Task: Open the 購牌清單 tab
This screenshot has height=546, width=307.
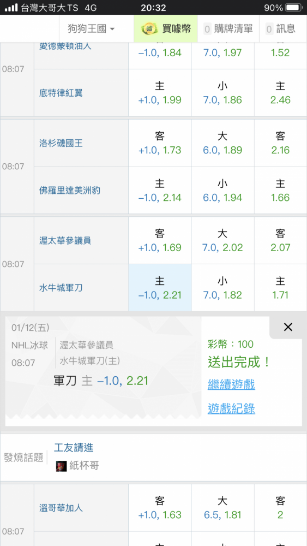Action: (228, 28)
